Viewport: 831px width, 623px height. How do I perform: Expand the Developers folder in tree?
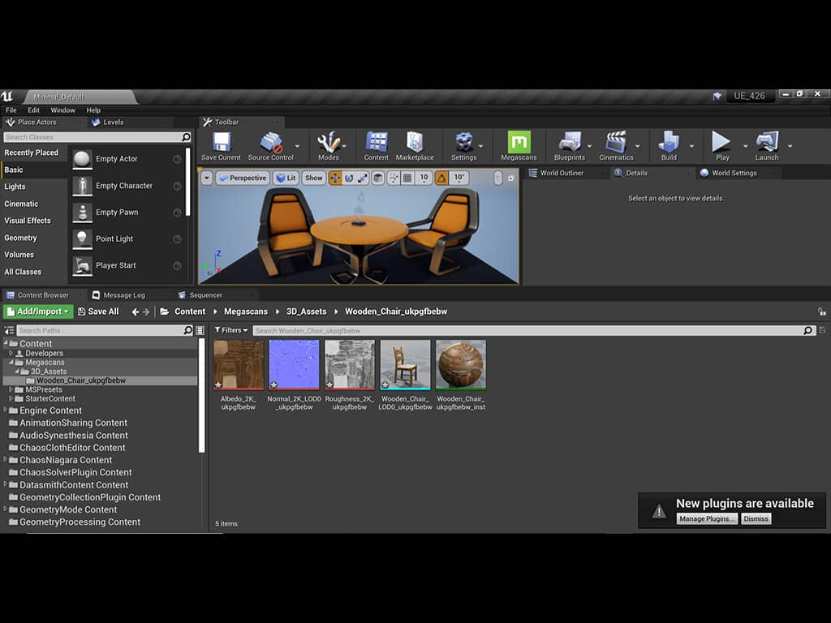[x=11, y=353]
